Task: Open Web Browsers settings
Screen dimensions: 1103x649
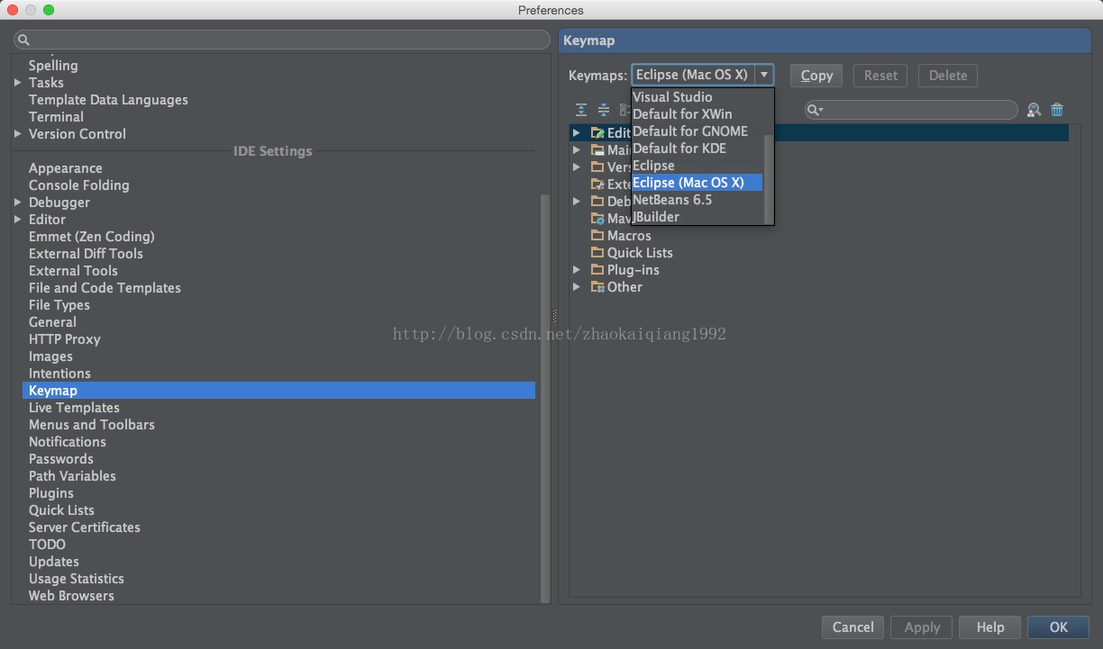Action: click(x=71, y=596)
